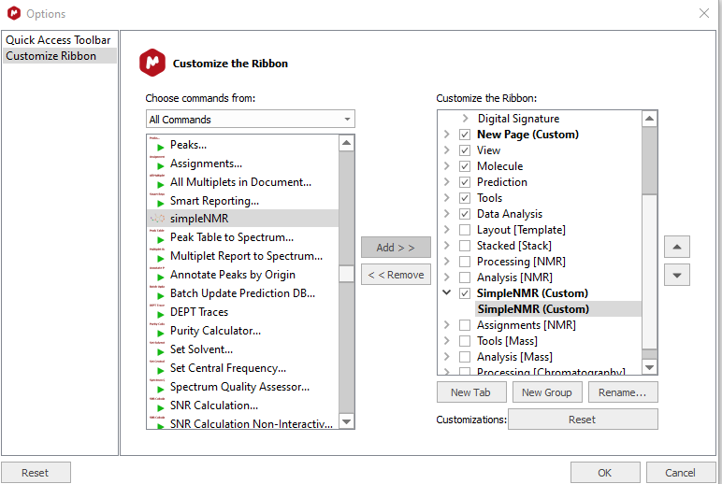Move selected ribbon item up
722x484 pixels.
click(676, 247)
